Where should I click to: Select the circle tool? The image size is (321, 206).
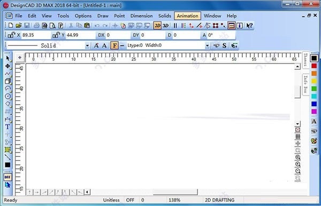pyautogui.click(x=7, y=97)
